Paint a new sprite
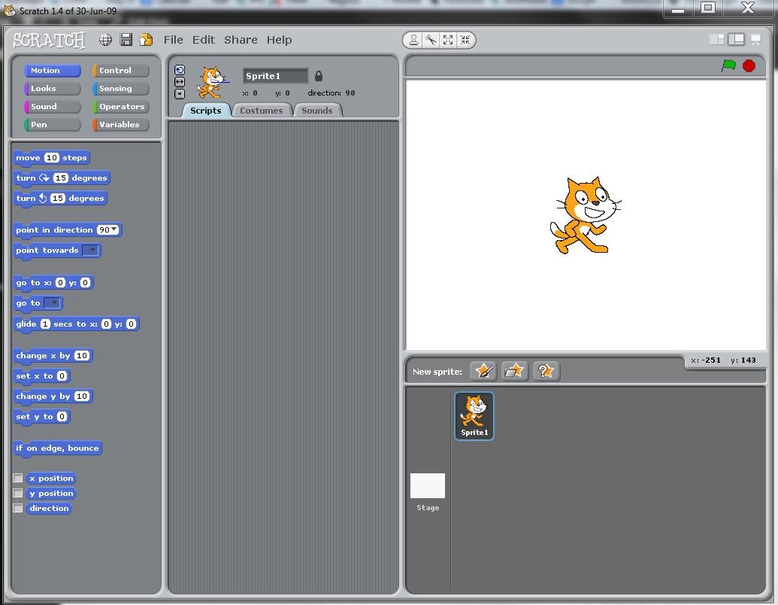 (x=484, y=371)
